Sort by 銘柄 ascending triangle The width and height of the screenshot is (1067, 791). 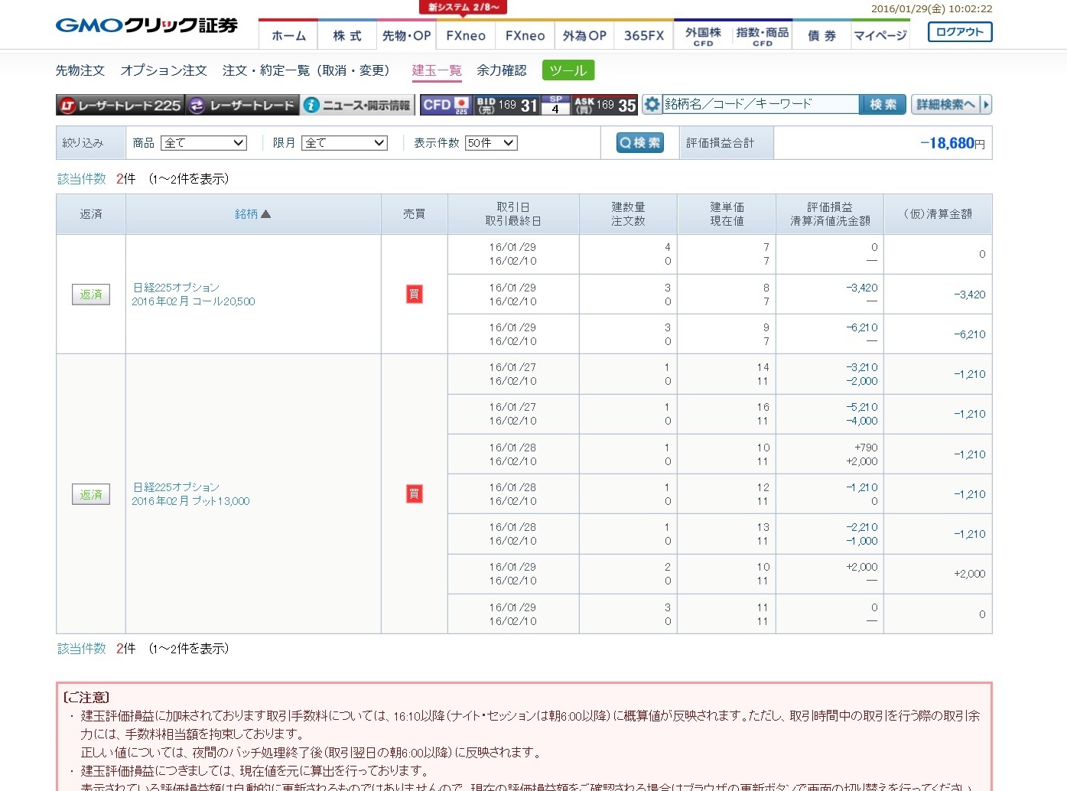(265, 214)
